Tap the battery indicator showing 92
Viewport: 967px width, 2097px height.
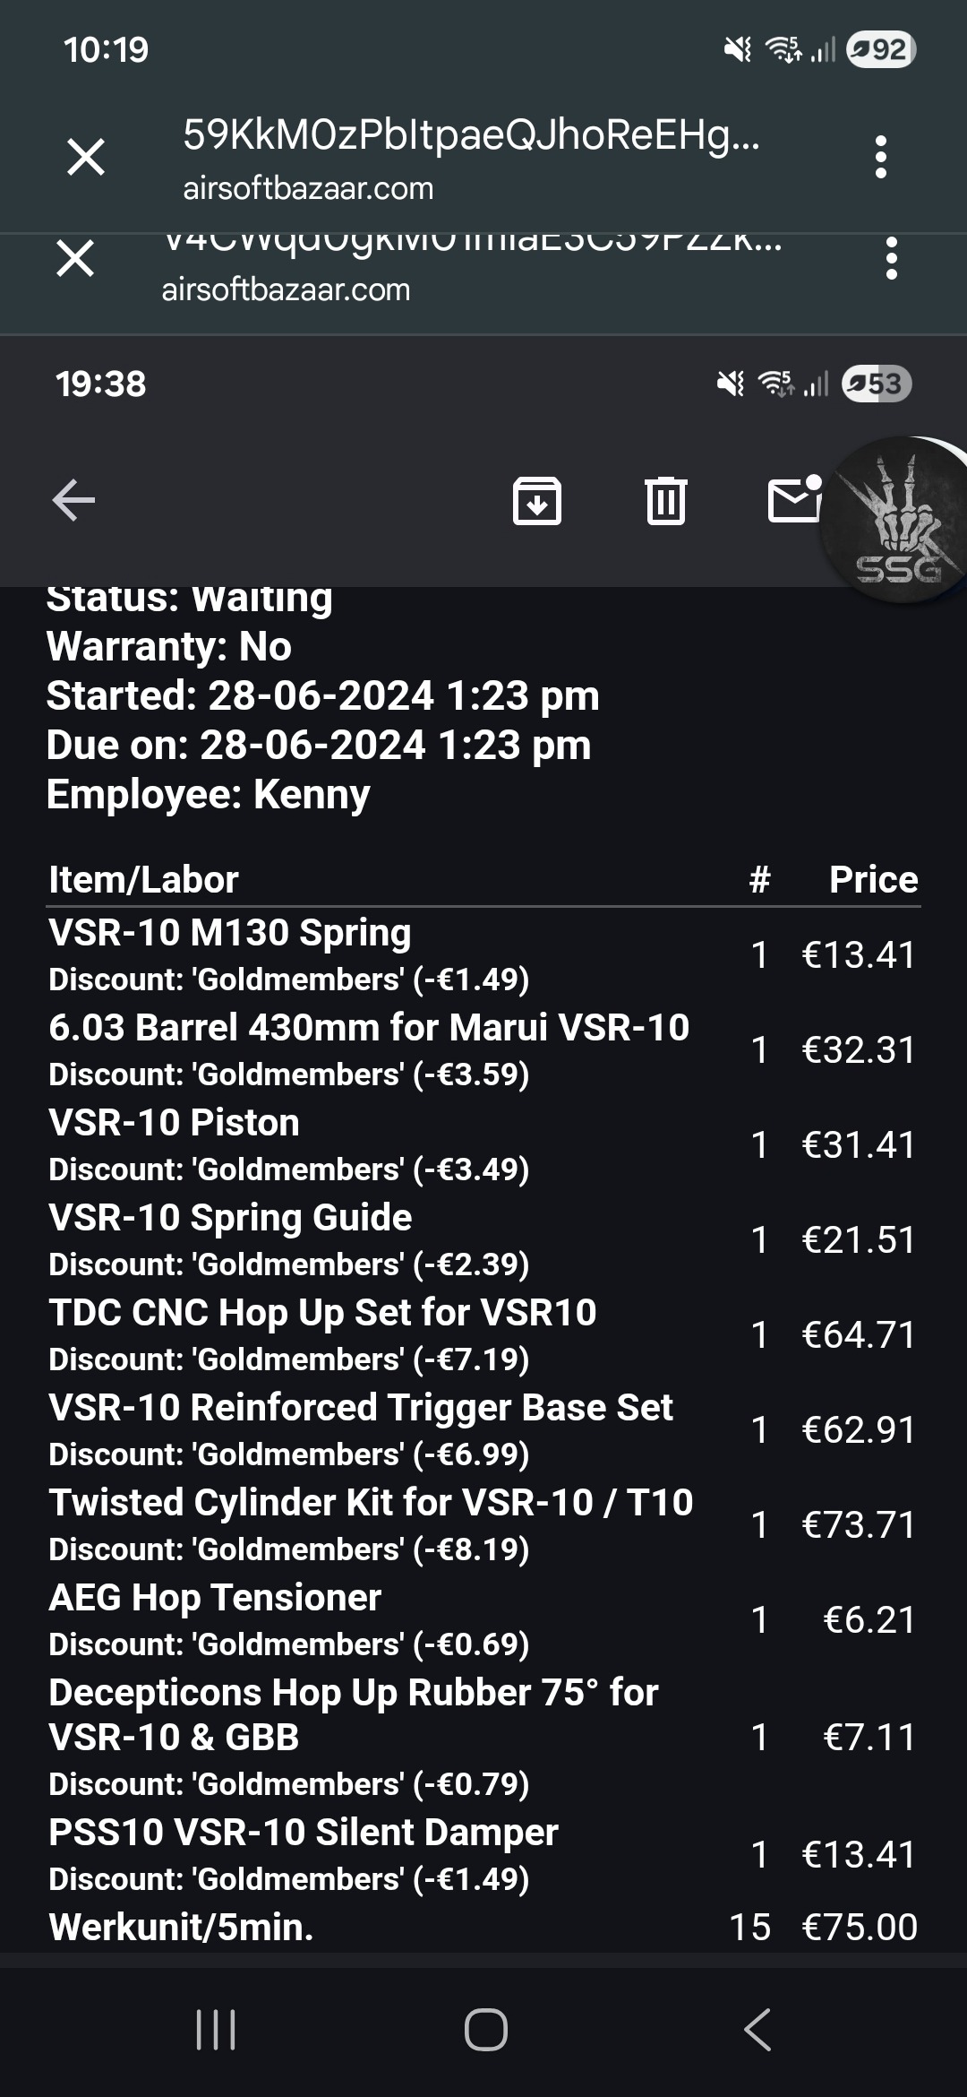click(881, 49)
